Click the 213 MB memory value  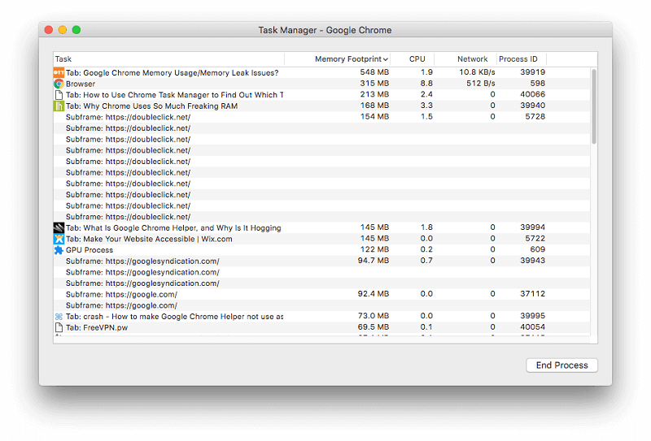point(374,94)
